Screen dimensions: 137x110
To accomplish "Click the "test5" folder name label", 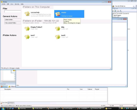I will pyautogui.click(x=63, y=35).
